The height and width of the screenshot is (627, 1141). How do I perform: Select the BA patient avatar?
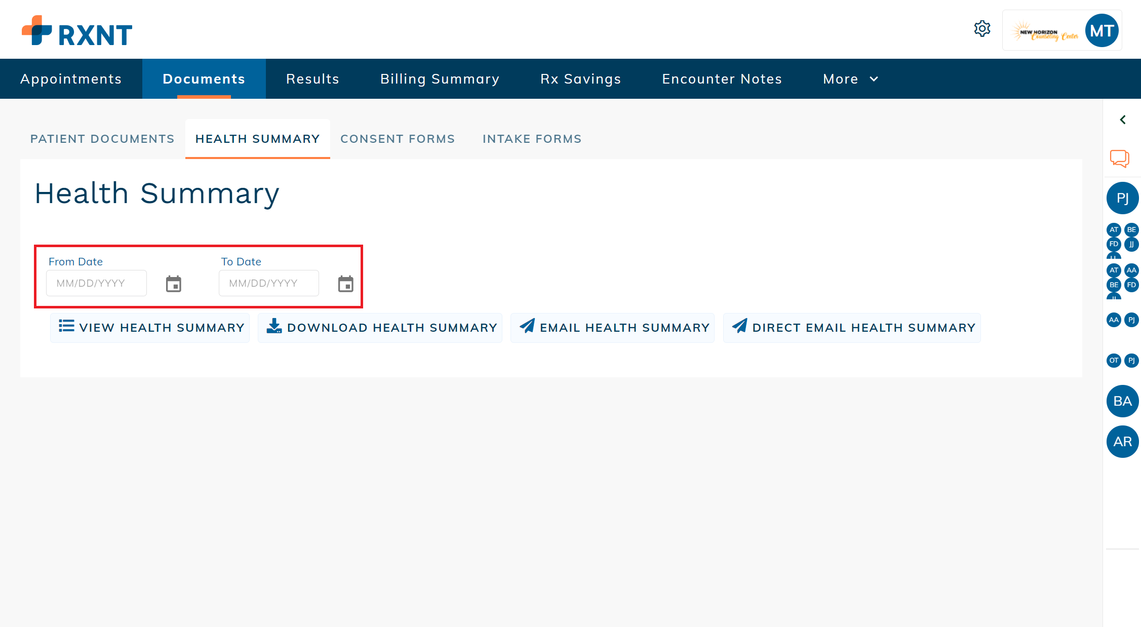pyautogui.click(x=1122, y=401)
